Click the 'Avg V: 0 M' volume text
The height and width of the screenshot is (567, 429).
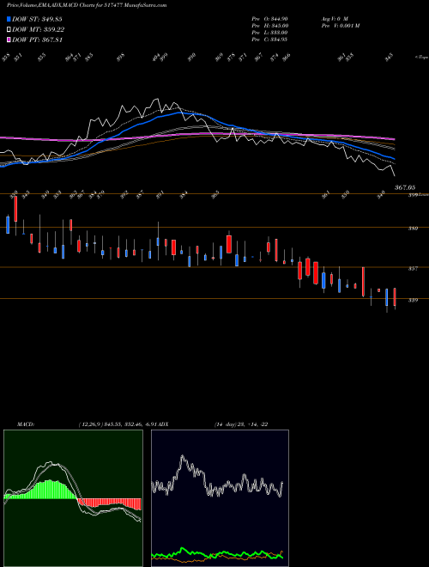click(x=334, y=19)
